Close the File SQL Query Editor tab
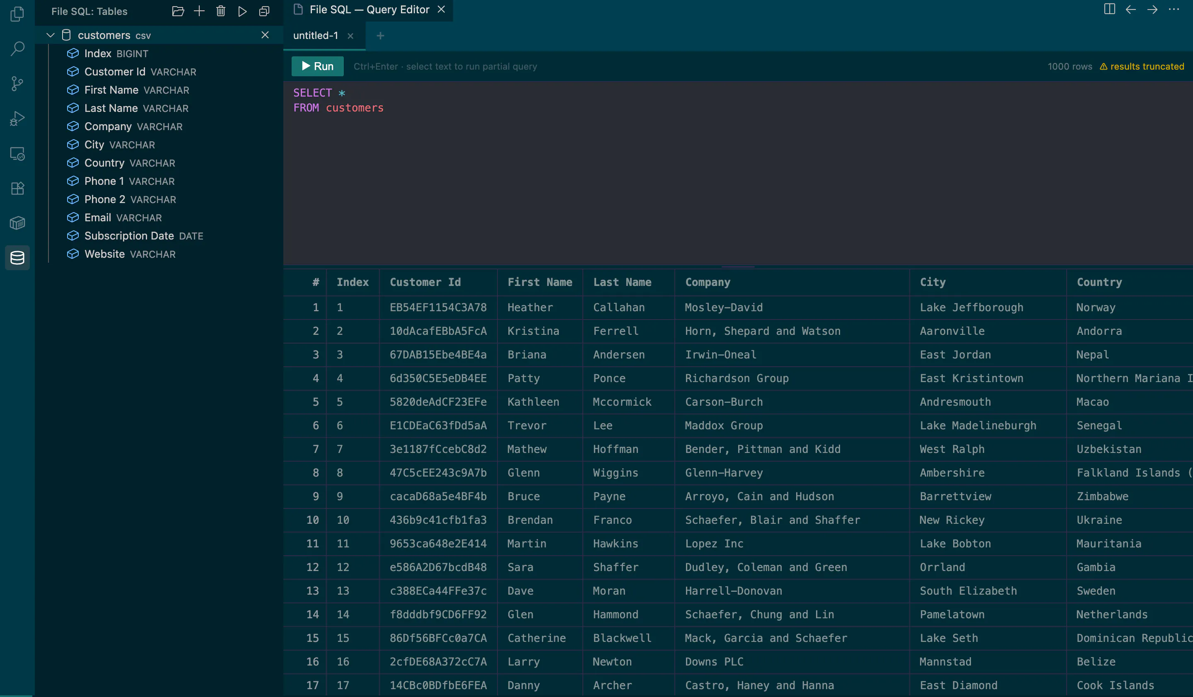Screen dimensions: 1193x697 click(x=441, y=10)
